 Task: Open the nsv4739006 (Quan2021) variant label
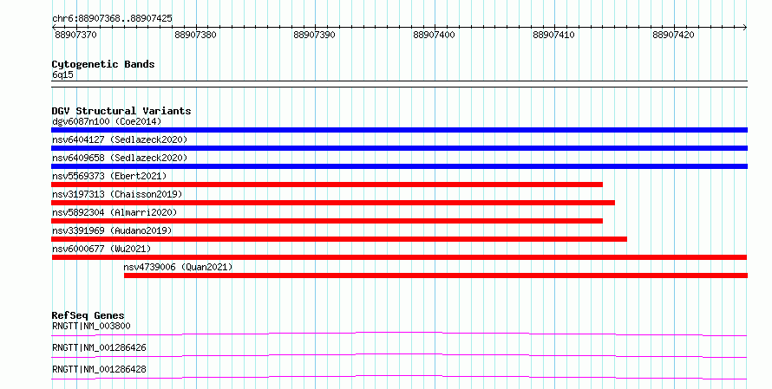point(178,267)
